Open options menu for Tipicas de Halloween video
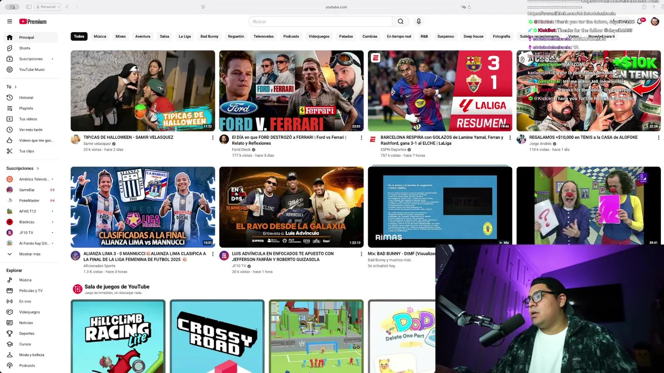This screenshot has height=373, width=664. click(212, 137)
